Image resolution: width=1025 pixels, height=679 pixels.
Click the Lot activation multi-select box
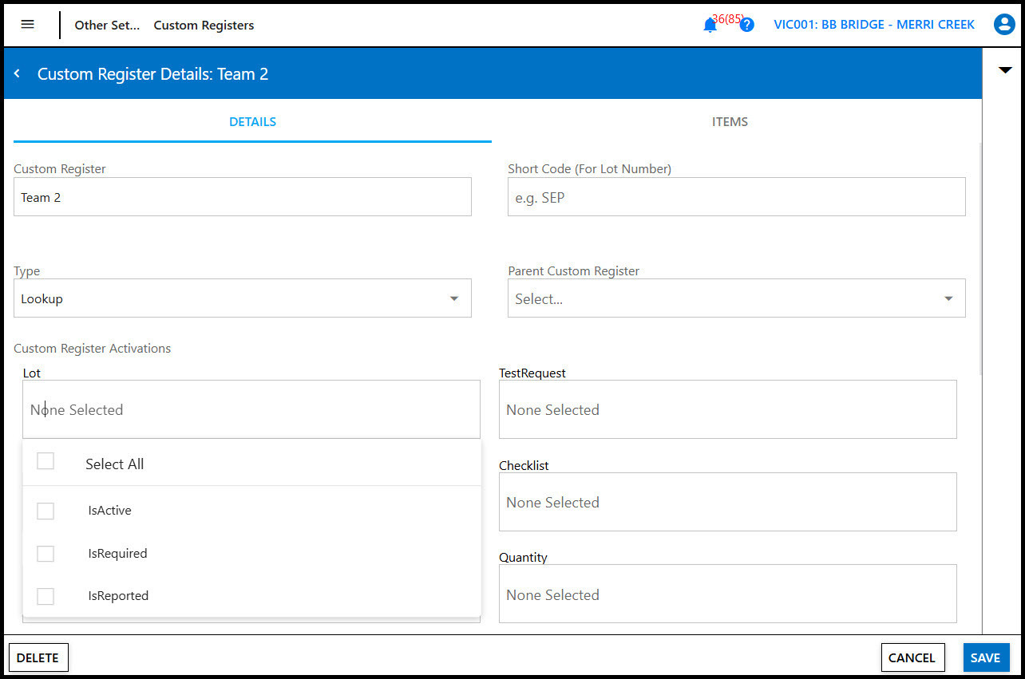[x=251, y=409]
